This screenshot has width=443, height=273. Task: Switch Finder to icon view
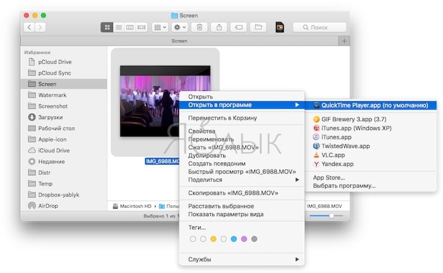click(107, 27)
